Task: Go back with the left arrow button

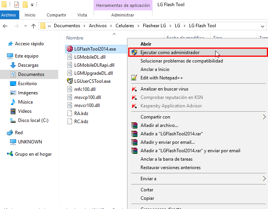Action: (x=5, y=26)
